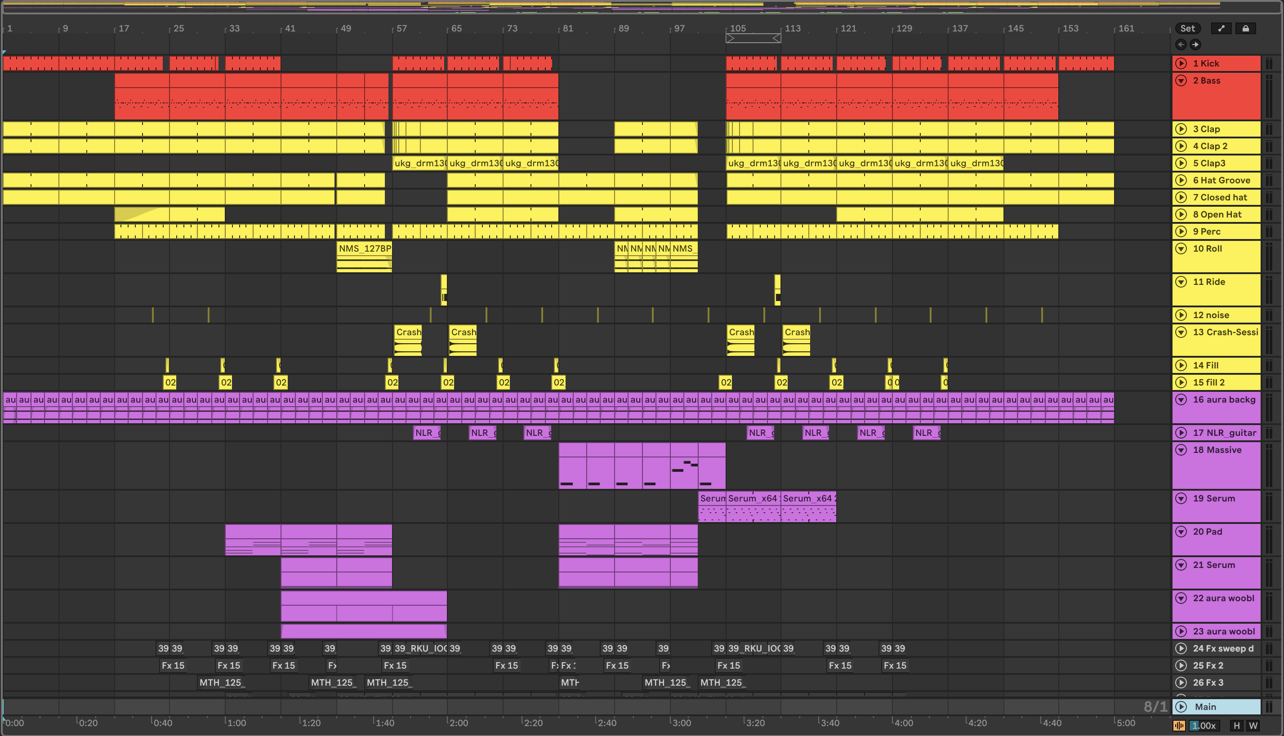
Task: Click 4:00 on the time ruler
Action: 903,723
